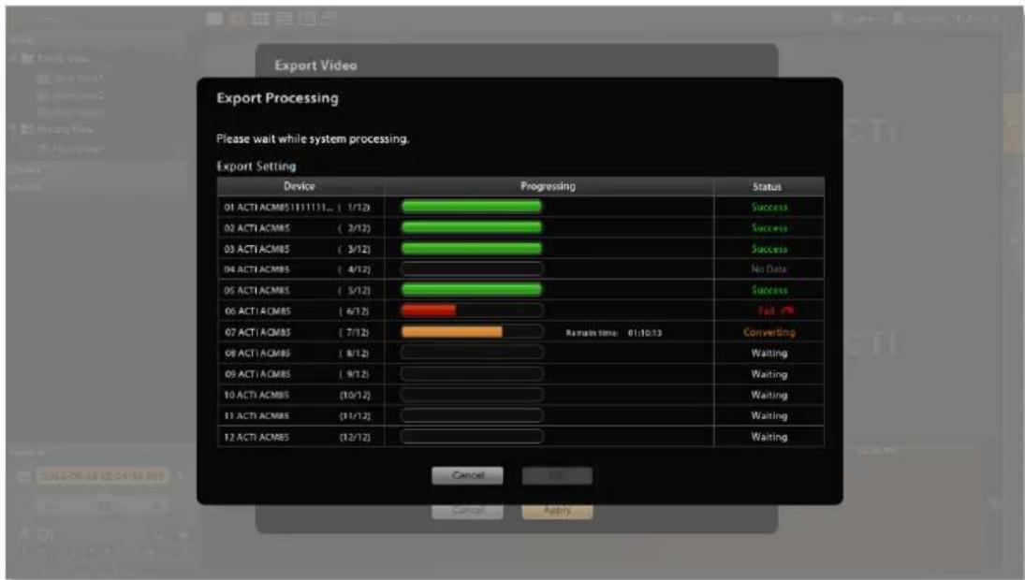The image size is (1025, 580).
Task: Click the Remain time 01:10:13 text
Action: click(x=614, y=332)
